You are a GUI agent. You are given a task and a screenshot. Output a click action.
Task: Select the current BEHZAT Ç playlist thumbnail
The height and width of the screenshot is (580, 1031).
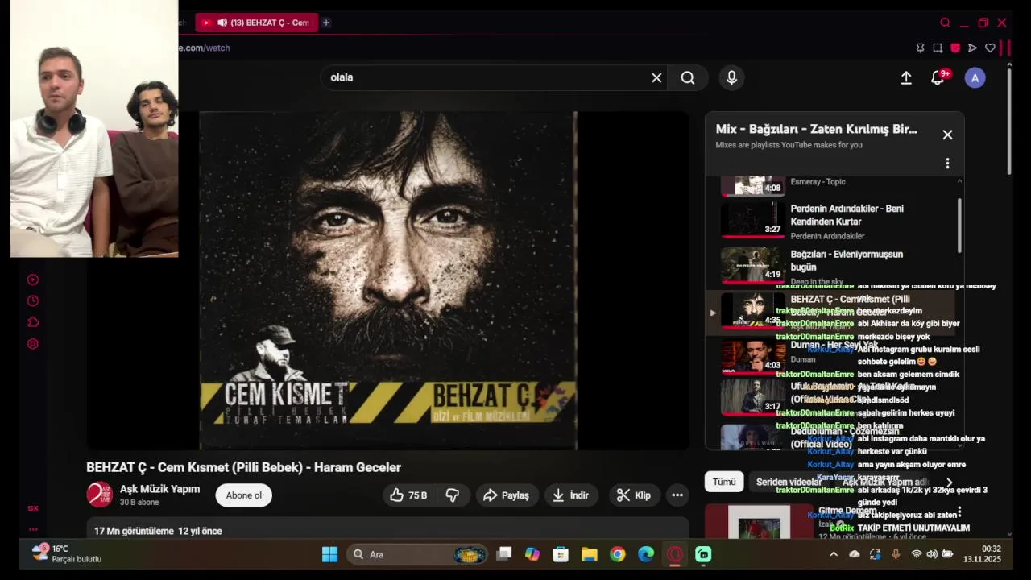pyautogui.click(x=752, y=309)
